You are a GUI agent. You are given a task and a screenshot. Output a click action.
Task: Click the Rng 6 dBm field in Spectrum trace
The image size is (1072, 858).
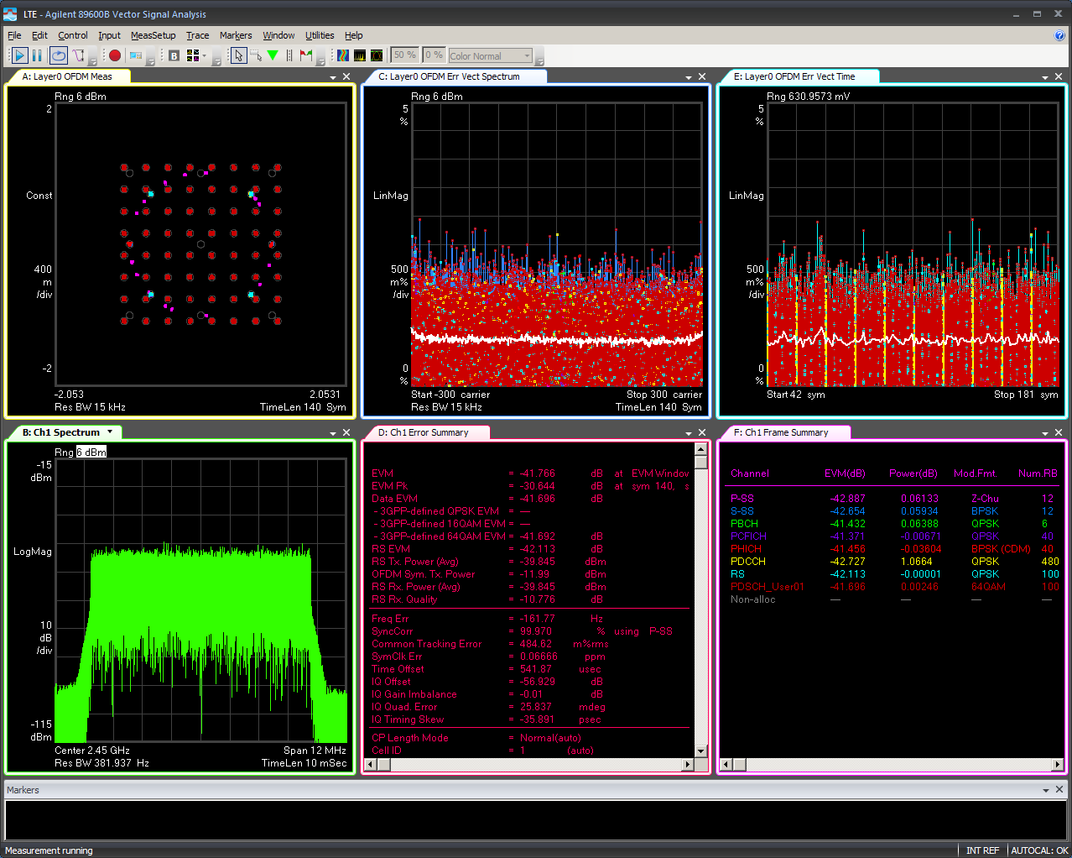point(91,452)
